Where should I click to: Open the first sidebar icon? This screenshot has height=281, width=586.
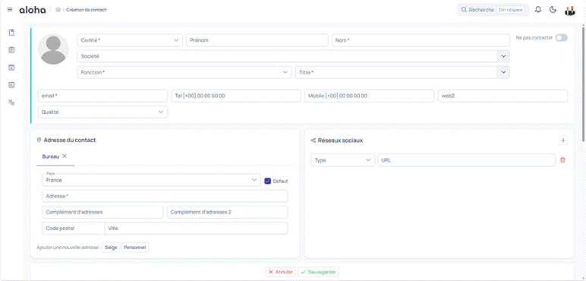point(11,33)
